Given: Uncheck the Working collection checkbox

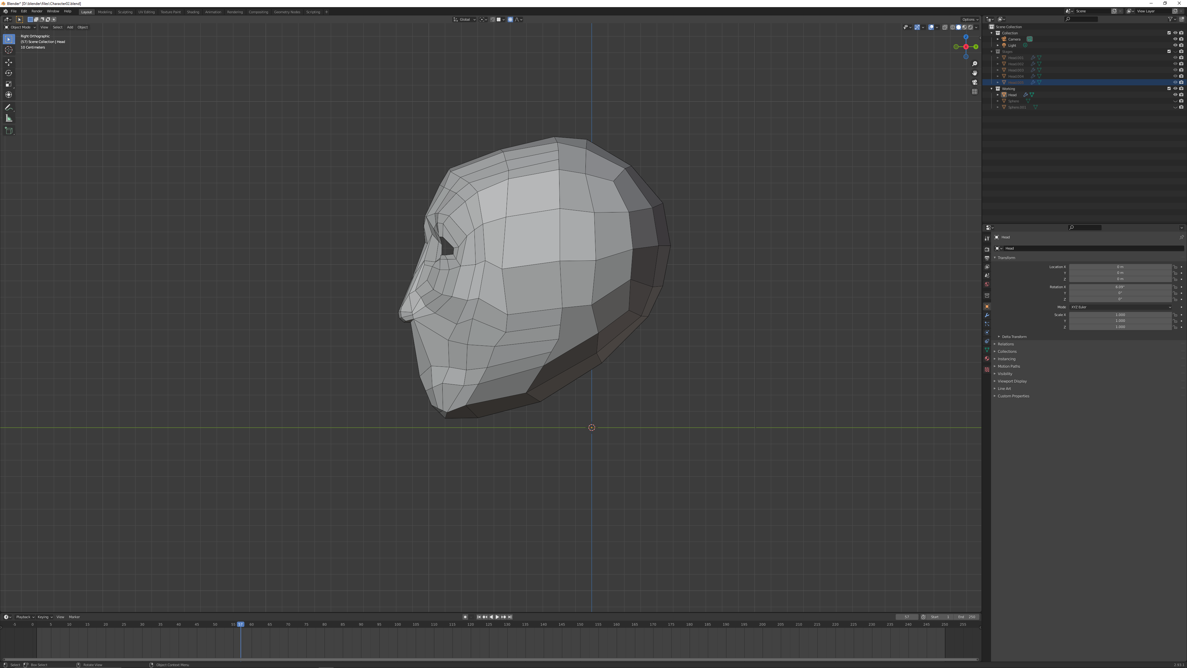Looking at the screenshot, I should (1169, 88).
